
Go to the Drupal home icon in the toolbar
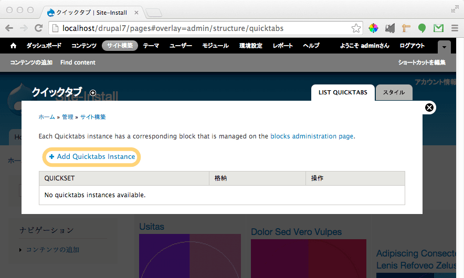13,46
